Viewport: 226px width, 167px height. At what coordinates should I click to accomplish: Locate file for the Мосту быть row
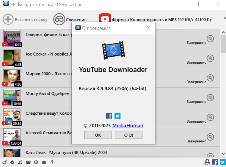210,98
